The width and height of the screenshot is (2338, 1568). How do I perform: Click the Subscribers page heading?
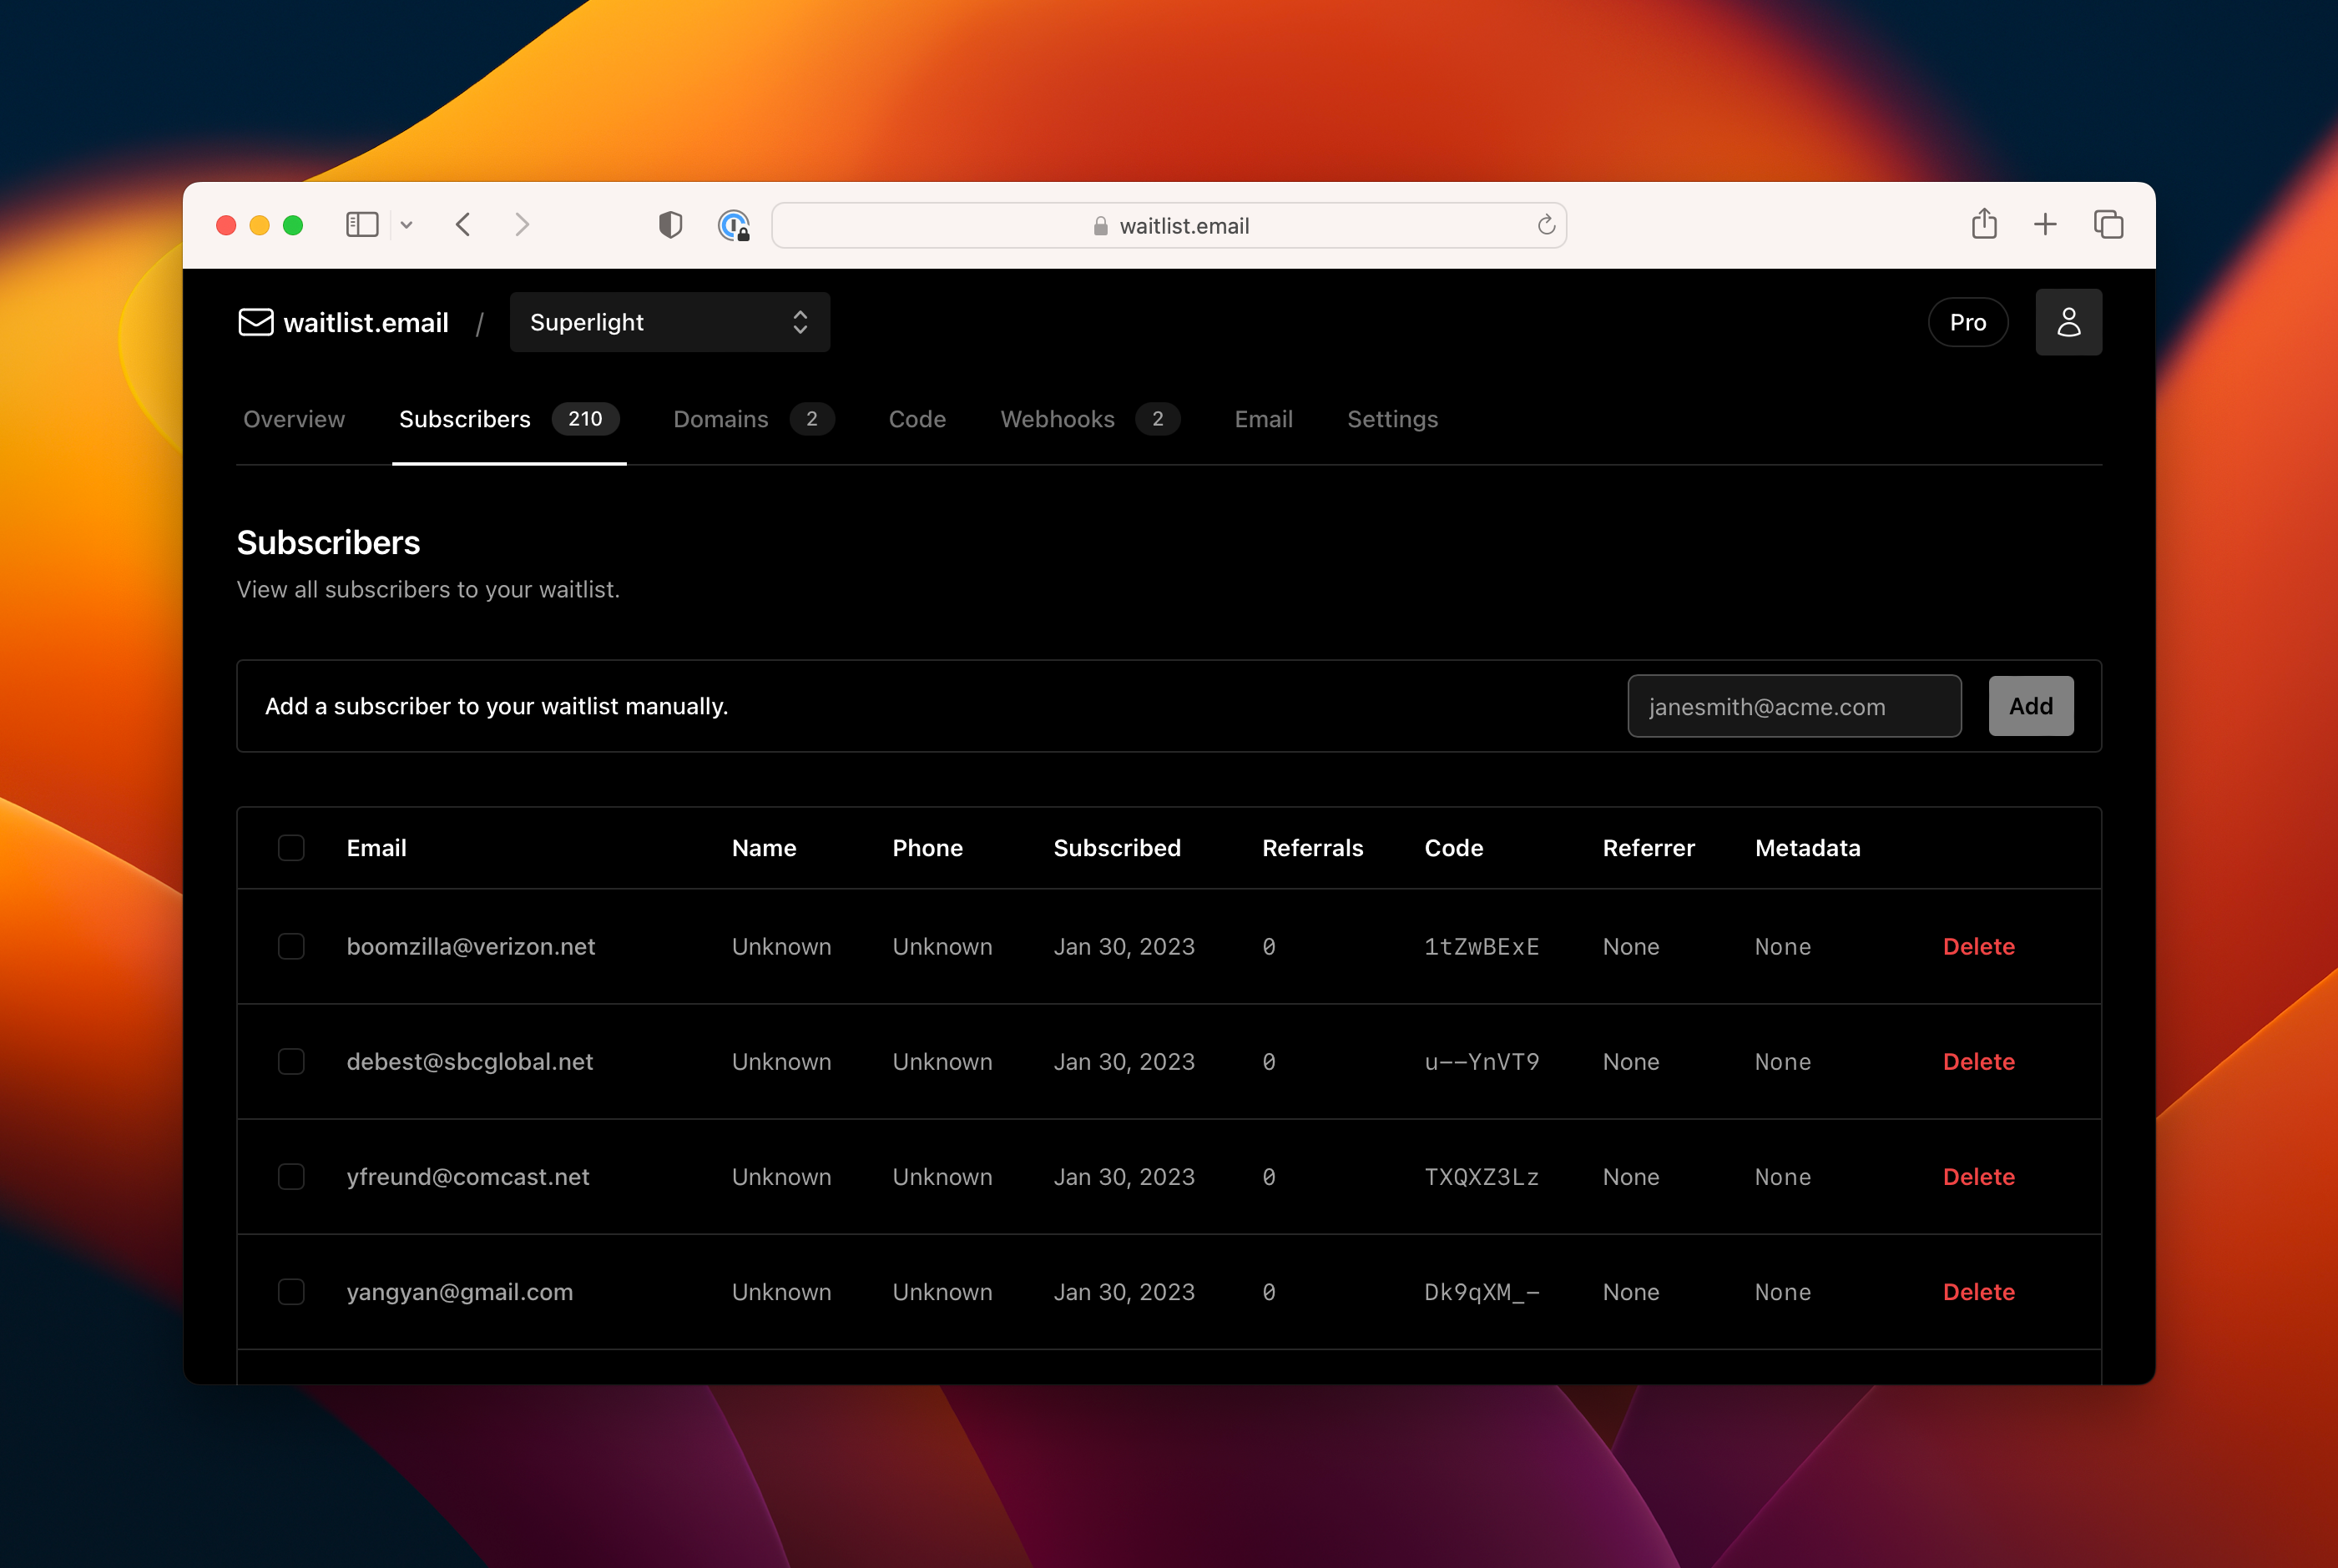pos(328,542)
